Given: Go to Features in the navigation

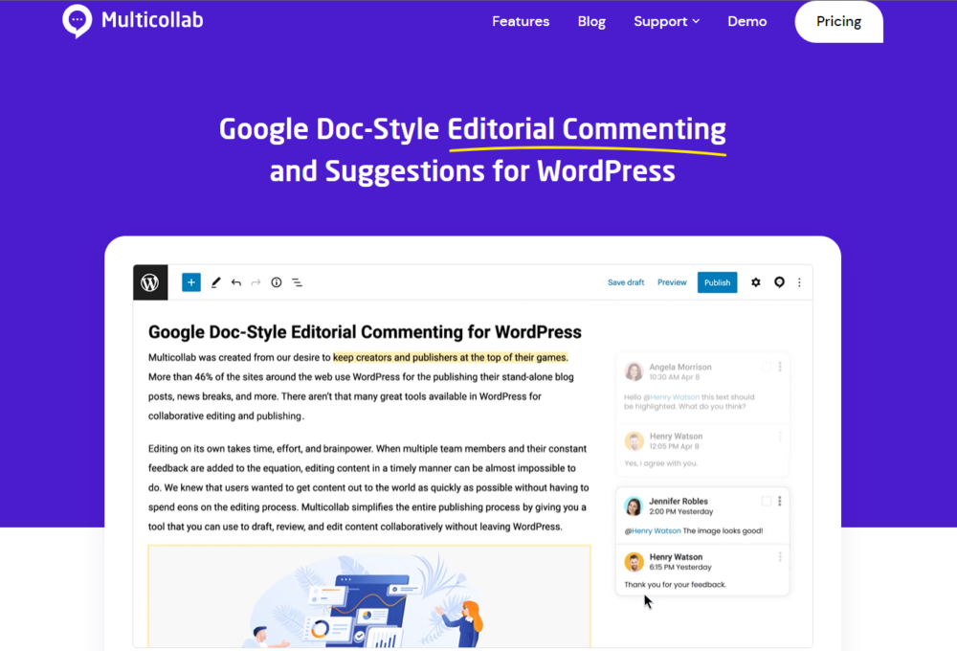Looking at the screenshot, I should (x=521, y=21).
